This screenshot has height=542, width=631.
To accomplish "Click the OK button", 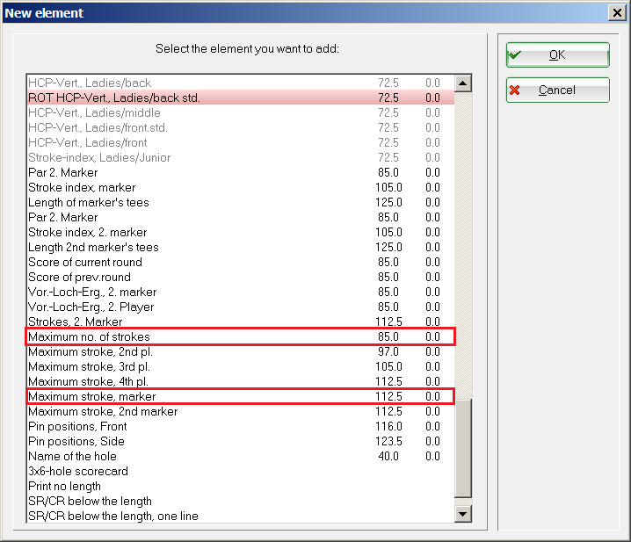I will [x=557, y=54].
